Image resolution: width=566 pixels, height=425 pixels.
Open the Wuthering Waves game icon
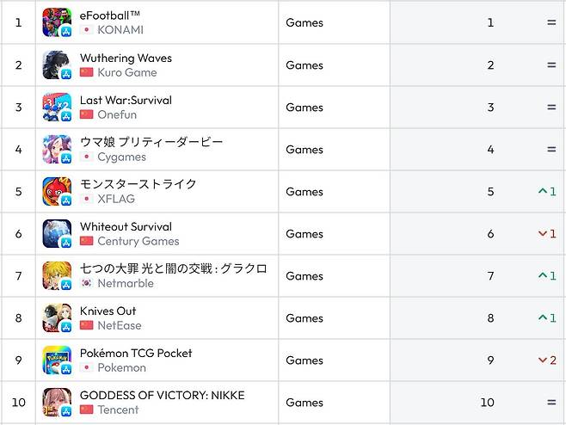coord(57,65)
